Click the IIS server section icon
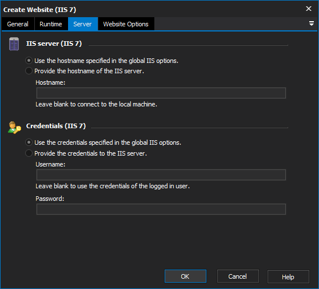The image size is (319, 289). pos(14,44)
